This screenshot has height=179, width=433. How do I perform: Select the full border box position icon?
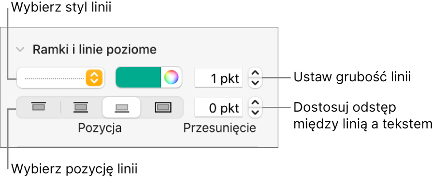pyautogui.click(x=163, y=107)
